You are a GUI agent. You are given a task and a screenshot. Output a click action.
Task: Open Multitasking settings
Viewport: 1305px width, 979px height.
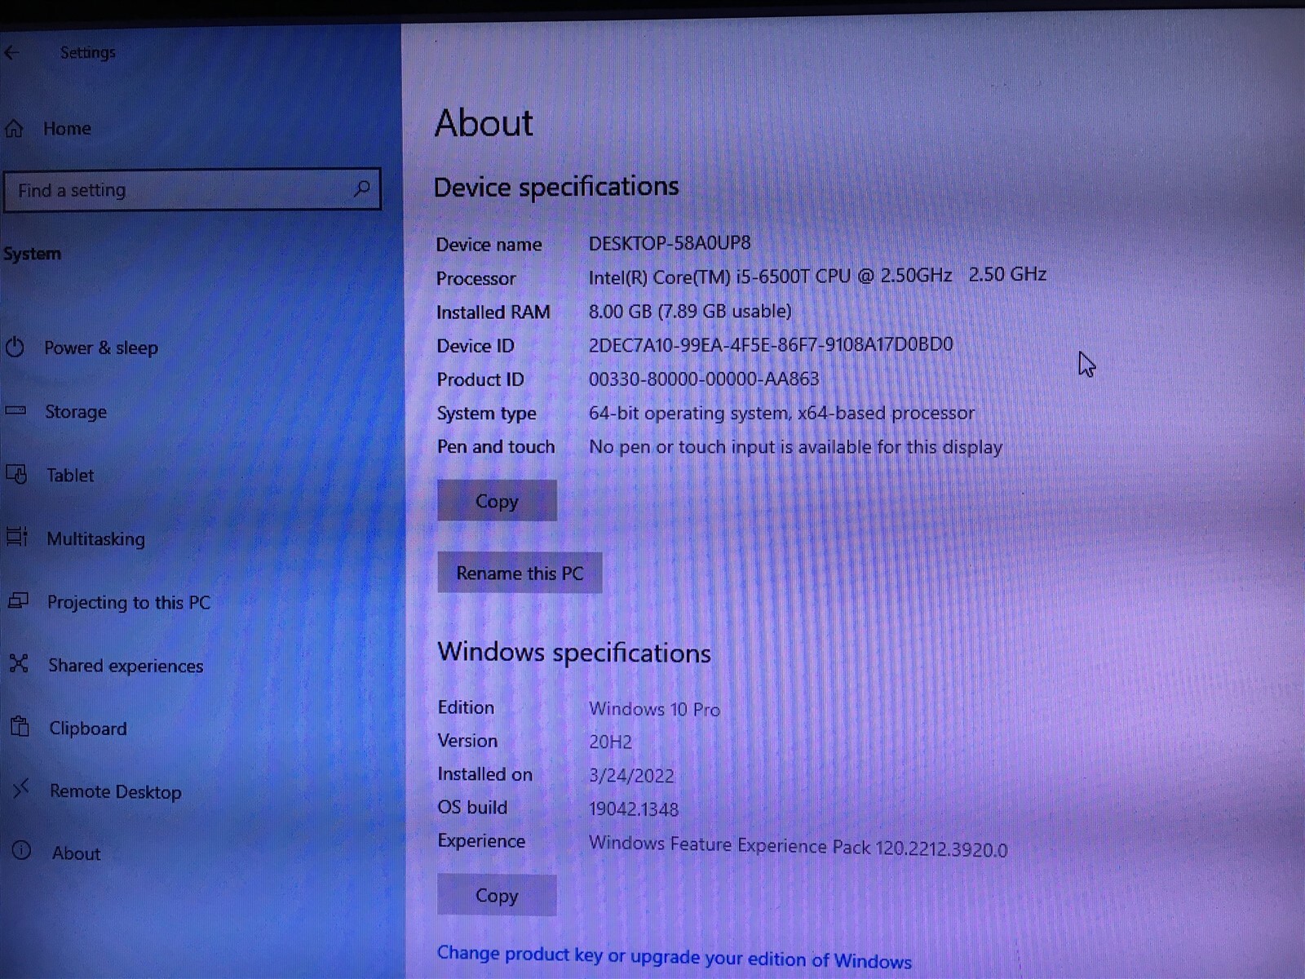pyautogui.click(x=96, y=539)
